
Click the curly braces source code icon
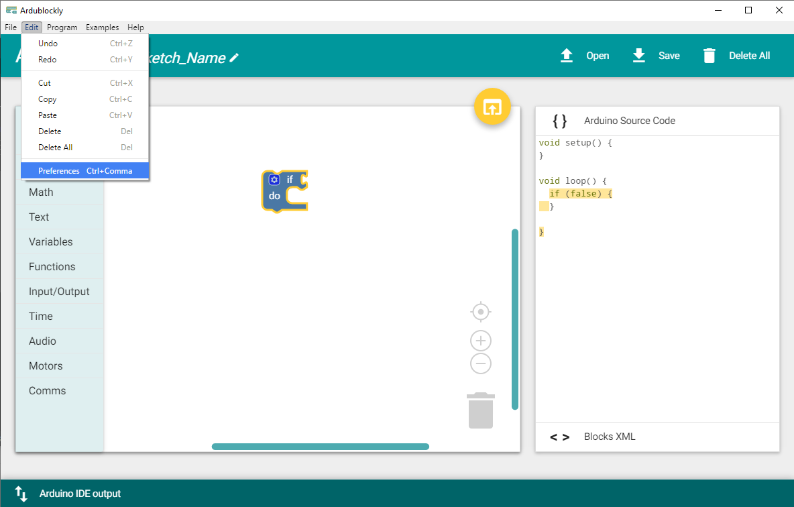pyautogui.click(x=559, y=121)
